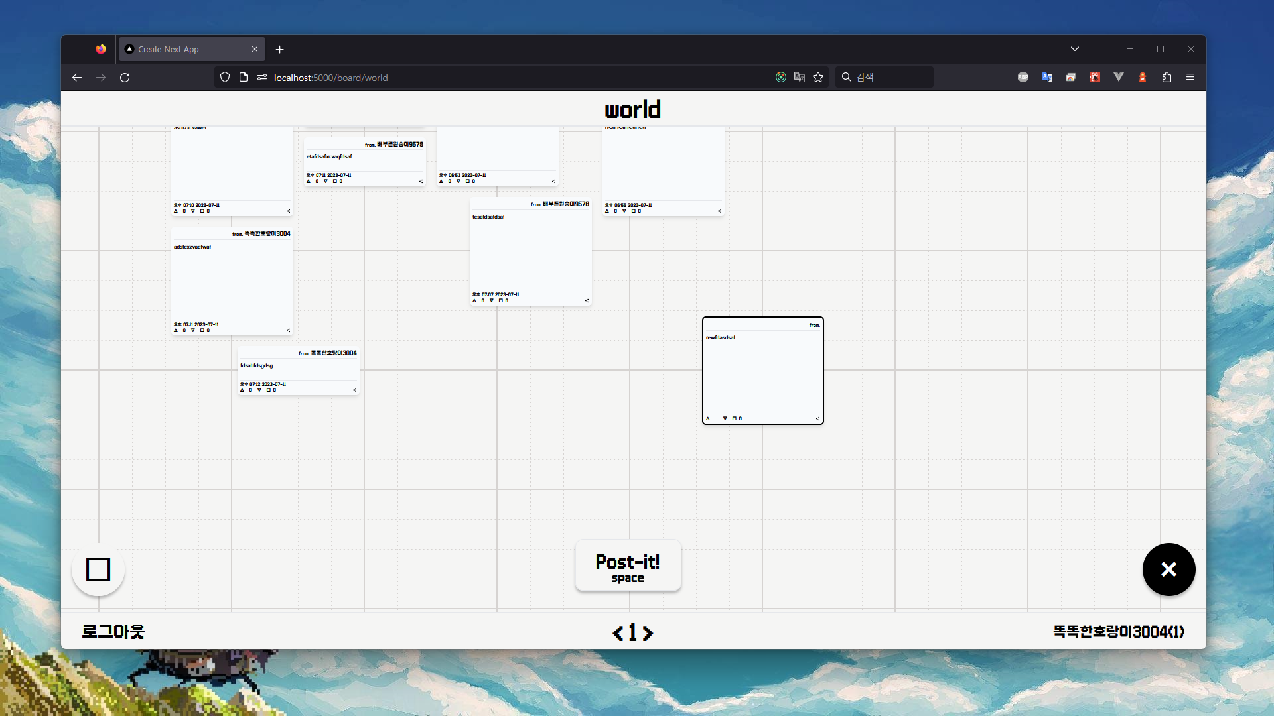The height and width of the screenshot is (716, 1274).
Task: Open Vue devtools extension icon
Action: (x=1119, y=78)
